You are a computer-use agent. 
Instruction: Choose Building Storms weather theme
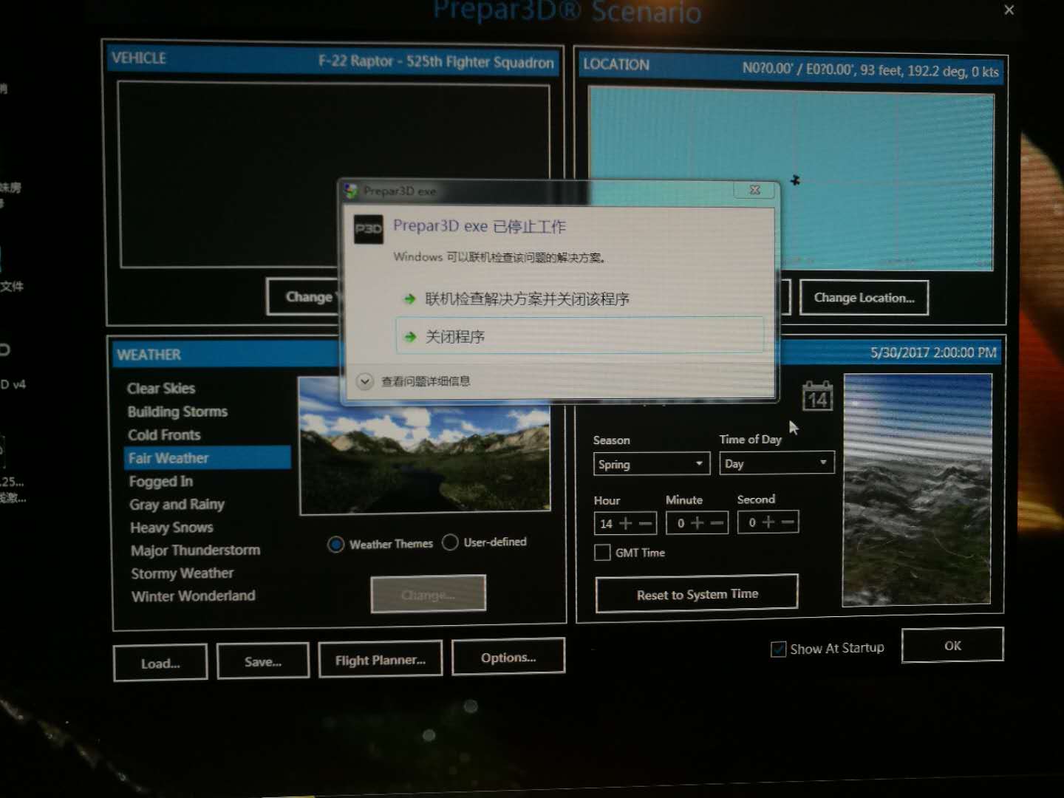click(177, 412)
